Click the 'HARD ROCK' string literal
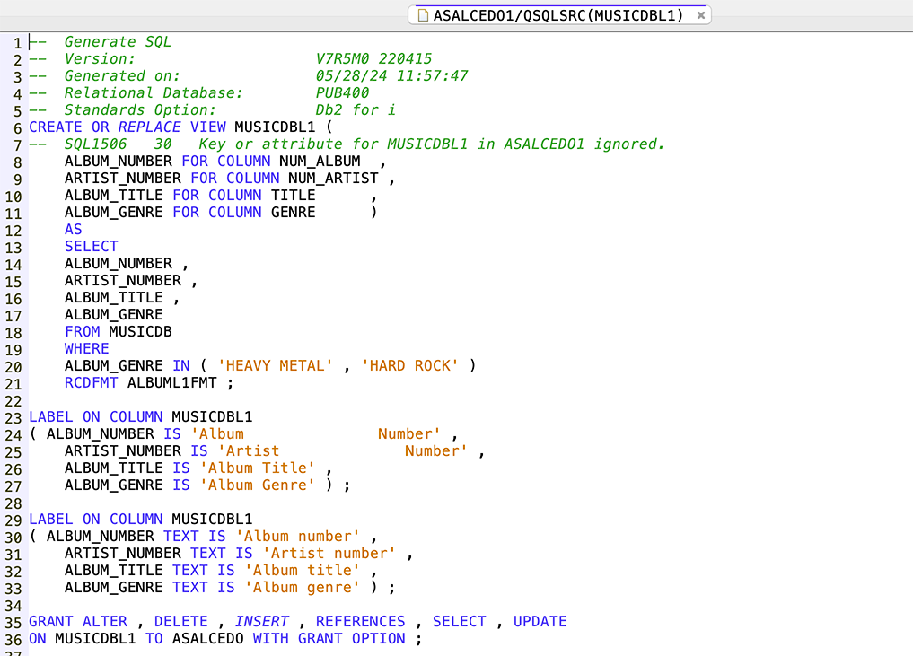Viewport: 913px width, 656px height. (409, 366)
